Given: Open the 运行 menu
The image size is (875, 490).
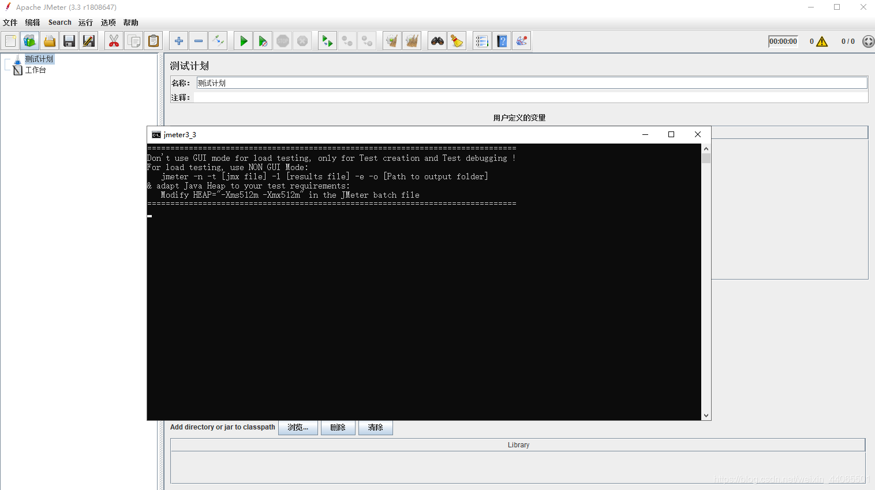Looking at the screenshot, I should [85, 22].
